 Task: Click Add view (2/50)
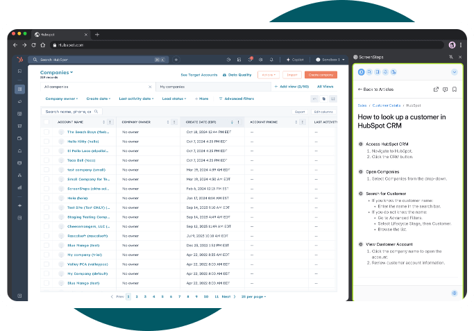(291, 87)
